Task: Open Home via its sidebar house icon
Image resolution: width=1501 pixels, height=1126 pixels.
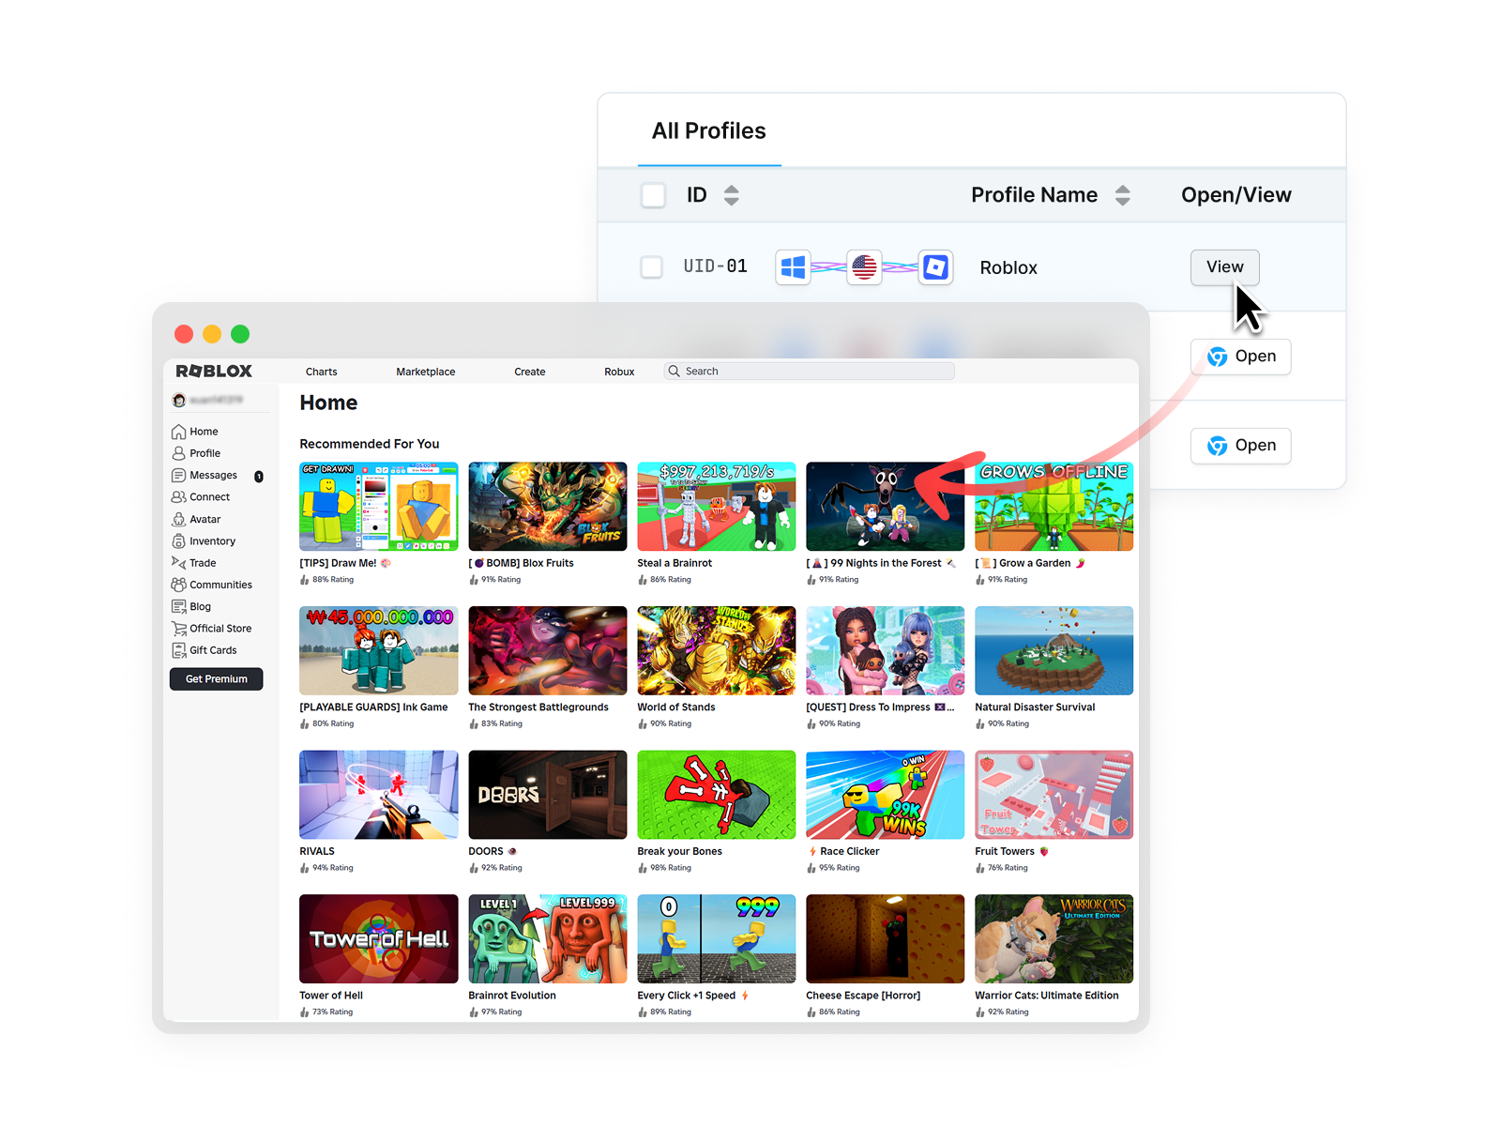Action: (x=178, y=432)
